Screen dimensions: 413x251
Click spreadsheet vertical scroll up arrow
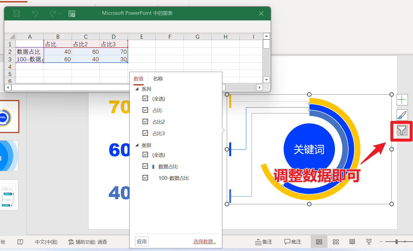tap(266, 36)
